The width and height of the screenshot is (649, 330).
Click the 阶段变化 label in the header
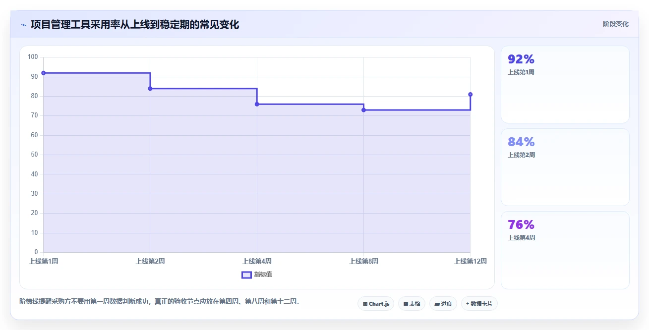(x=616, y=24)
